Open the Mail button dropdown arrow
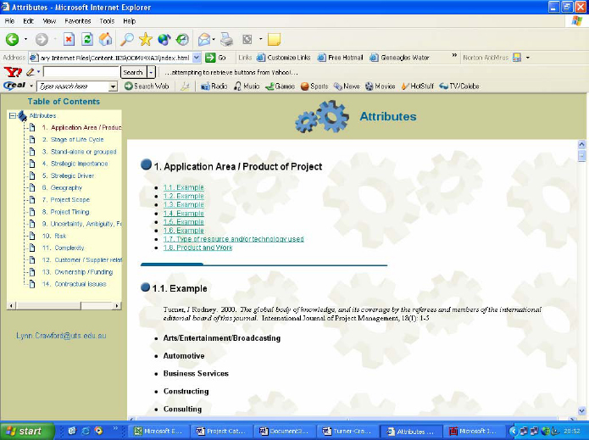This screenshot has width=589, height=440. tap(214, 39)
